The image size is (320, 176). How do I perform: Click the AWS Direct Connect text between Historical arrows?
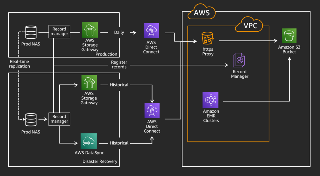152,127
